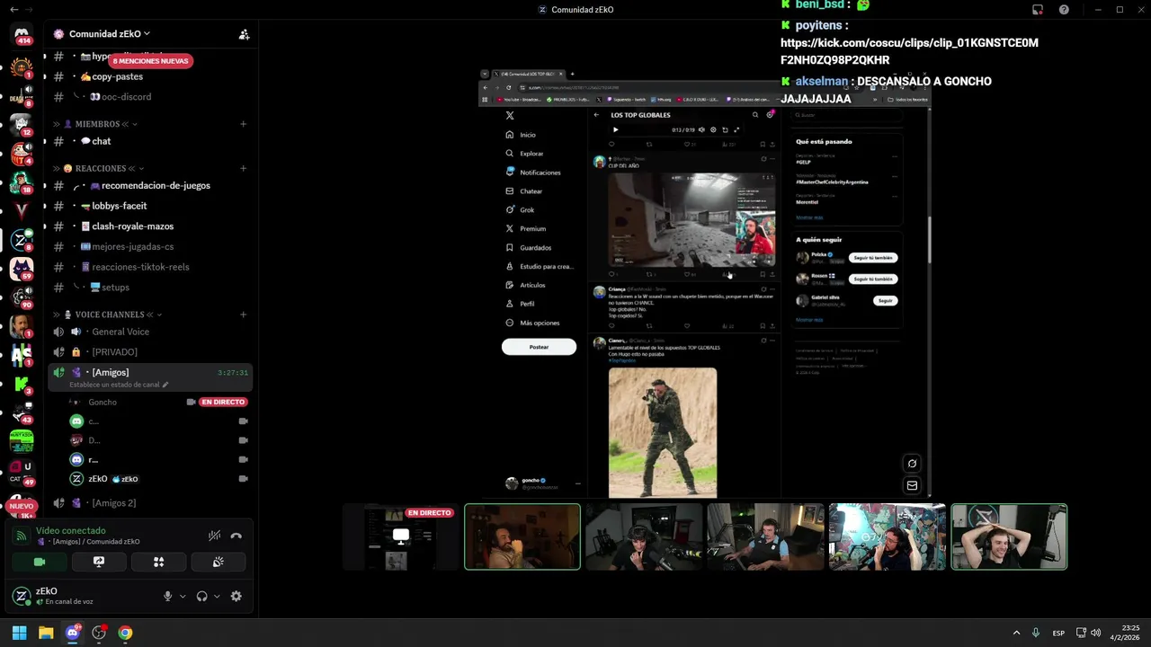Open Discord help icon in title bar

(1064, 10)
